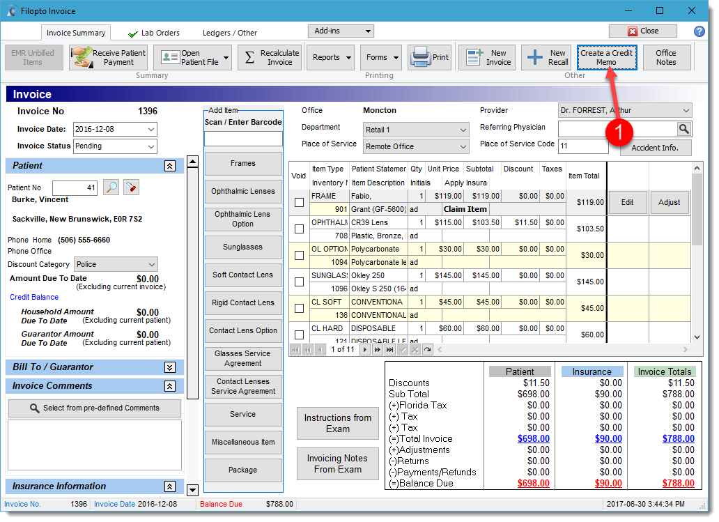
Task: Open the Invoice Status Pending dropdown
Action: tap(151, 146)
